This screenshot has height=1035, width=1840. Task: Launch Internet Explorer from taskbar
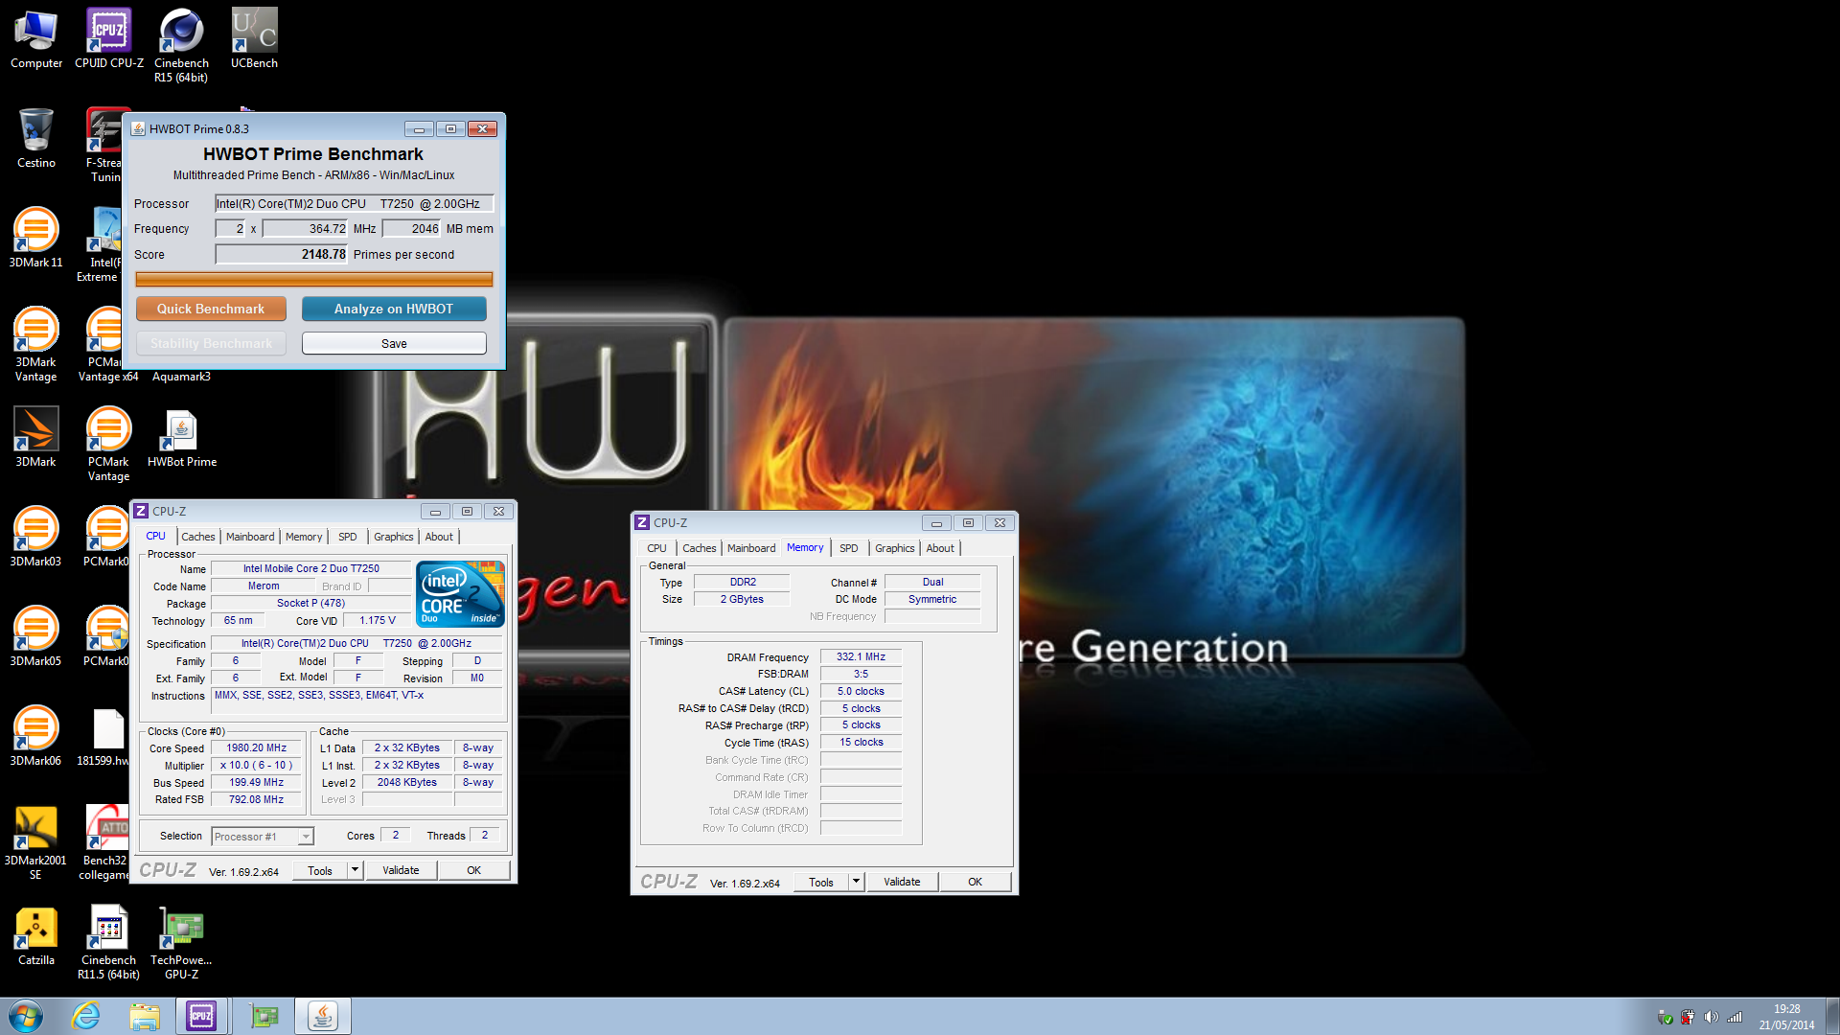click(x=85, y=1016)
